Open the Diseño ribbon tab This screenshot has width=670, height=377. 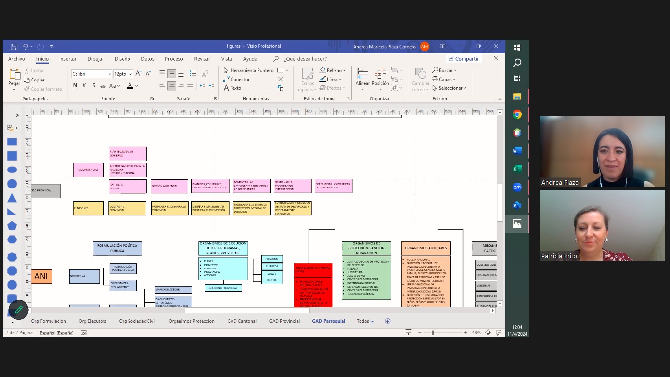click(122, 59)
